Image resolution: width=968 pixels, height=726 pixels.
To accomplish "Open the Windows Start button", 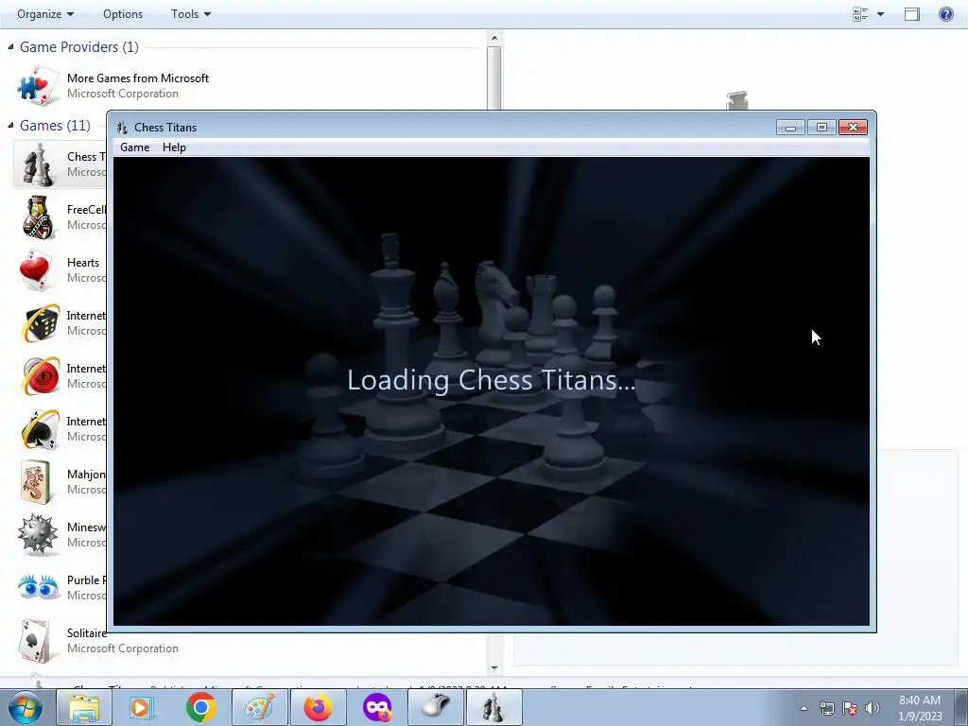I will click(x=26, y=707).
